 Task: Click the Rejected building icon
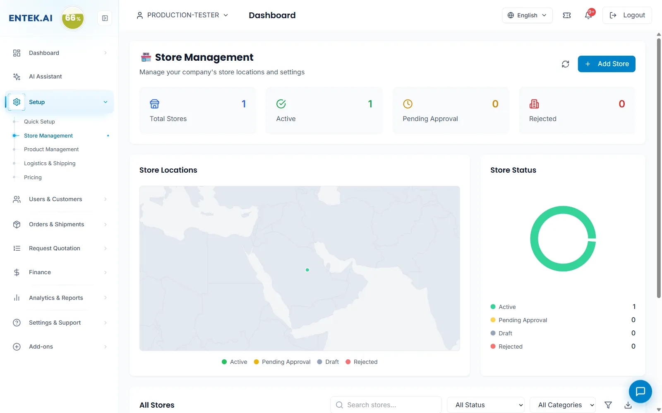coord(534,104)
